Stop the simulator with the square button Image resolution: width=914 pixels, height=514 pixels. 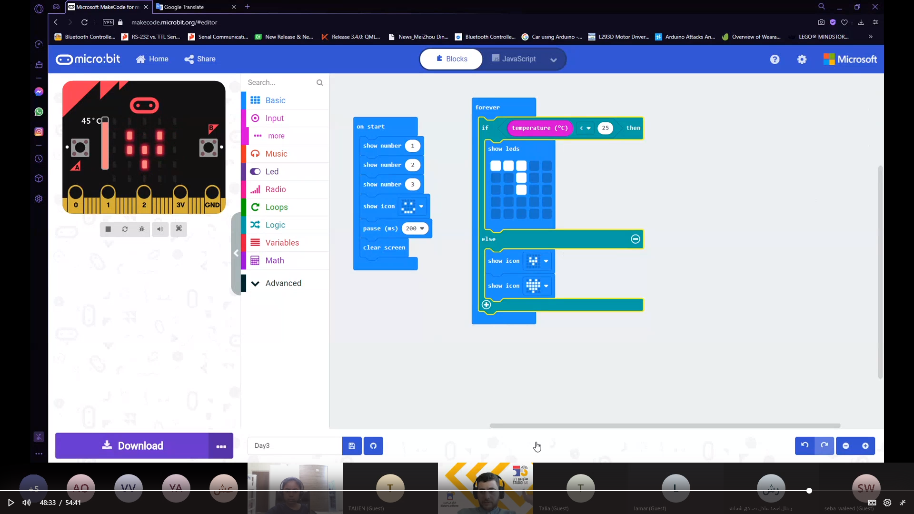pos(108,229)
